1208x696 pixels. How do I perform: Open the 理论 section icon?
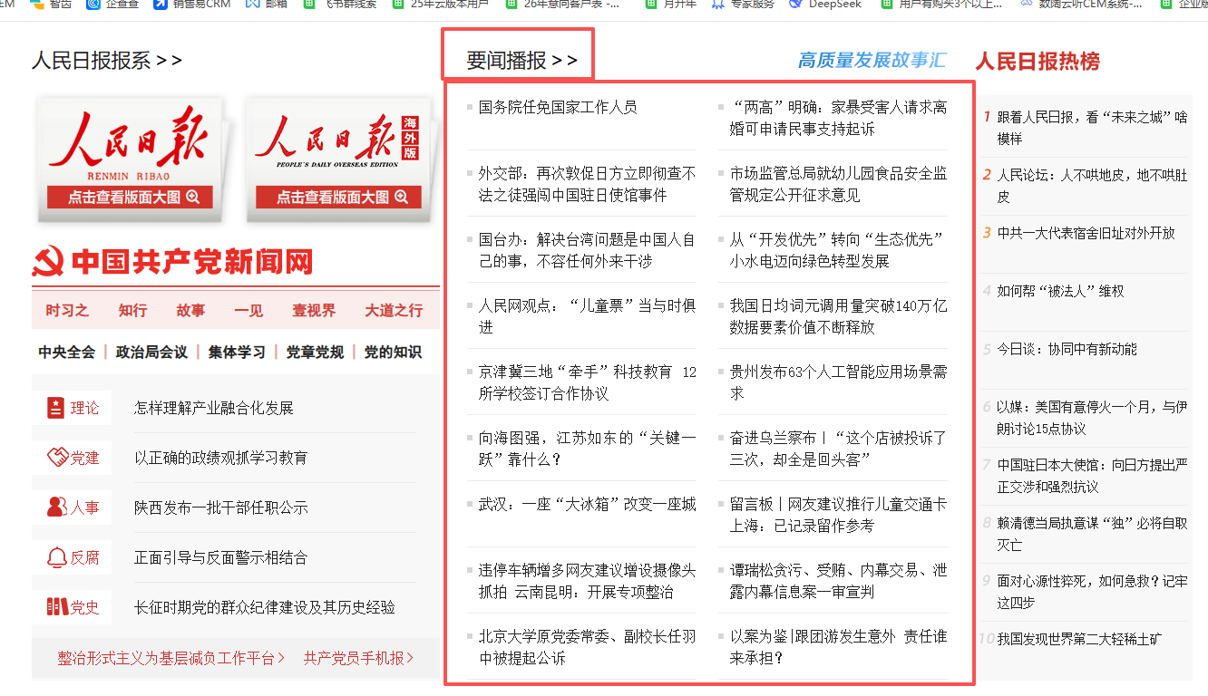pyautogui.click(x=56, y=408)
